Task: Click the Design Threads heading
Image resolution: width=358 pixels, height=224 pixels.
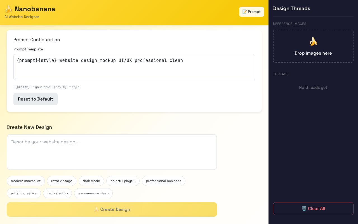Action: 291,8
